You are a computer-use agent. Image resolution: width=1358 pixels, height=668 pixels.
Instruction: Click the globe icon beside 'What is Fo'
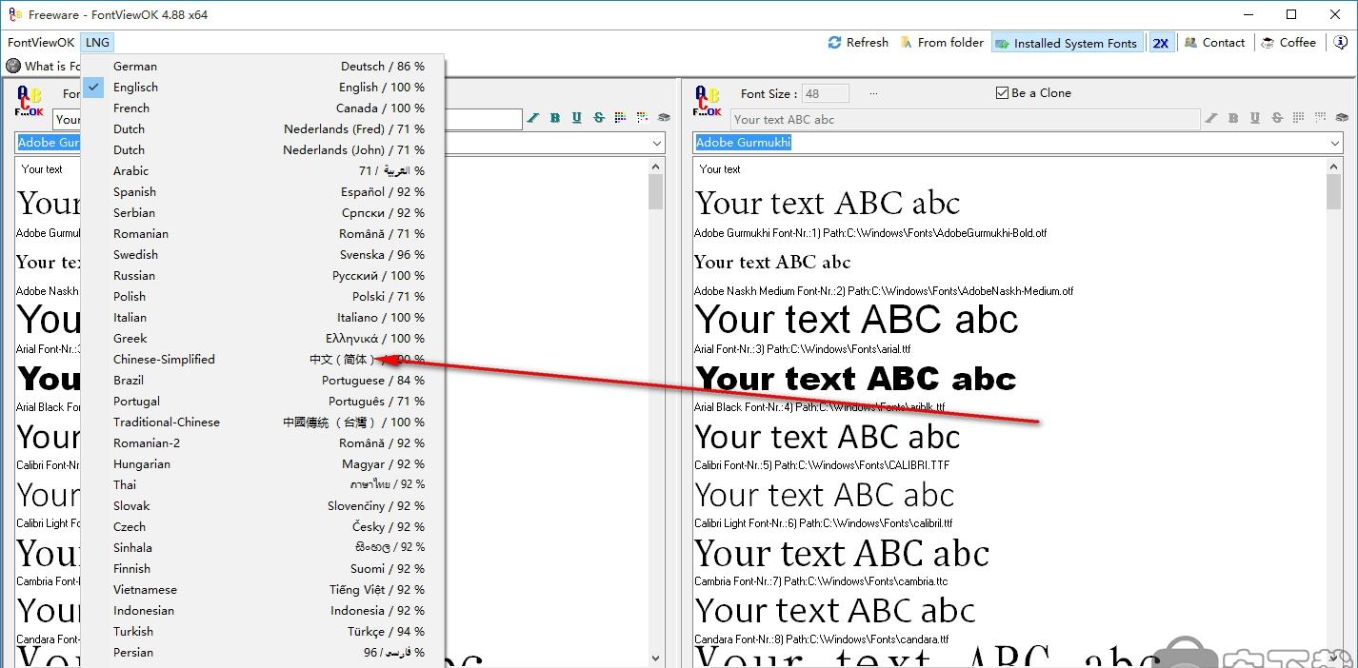coord(13,66)
